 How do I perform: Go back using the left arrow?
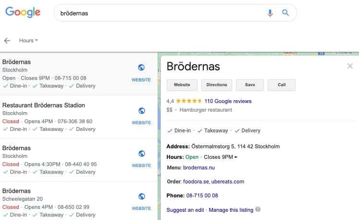[x=7, y=40]
